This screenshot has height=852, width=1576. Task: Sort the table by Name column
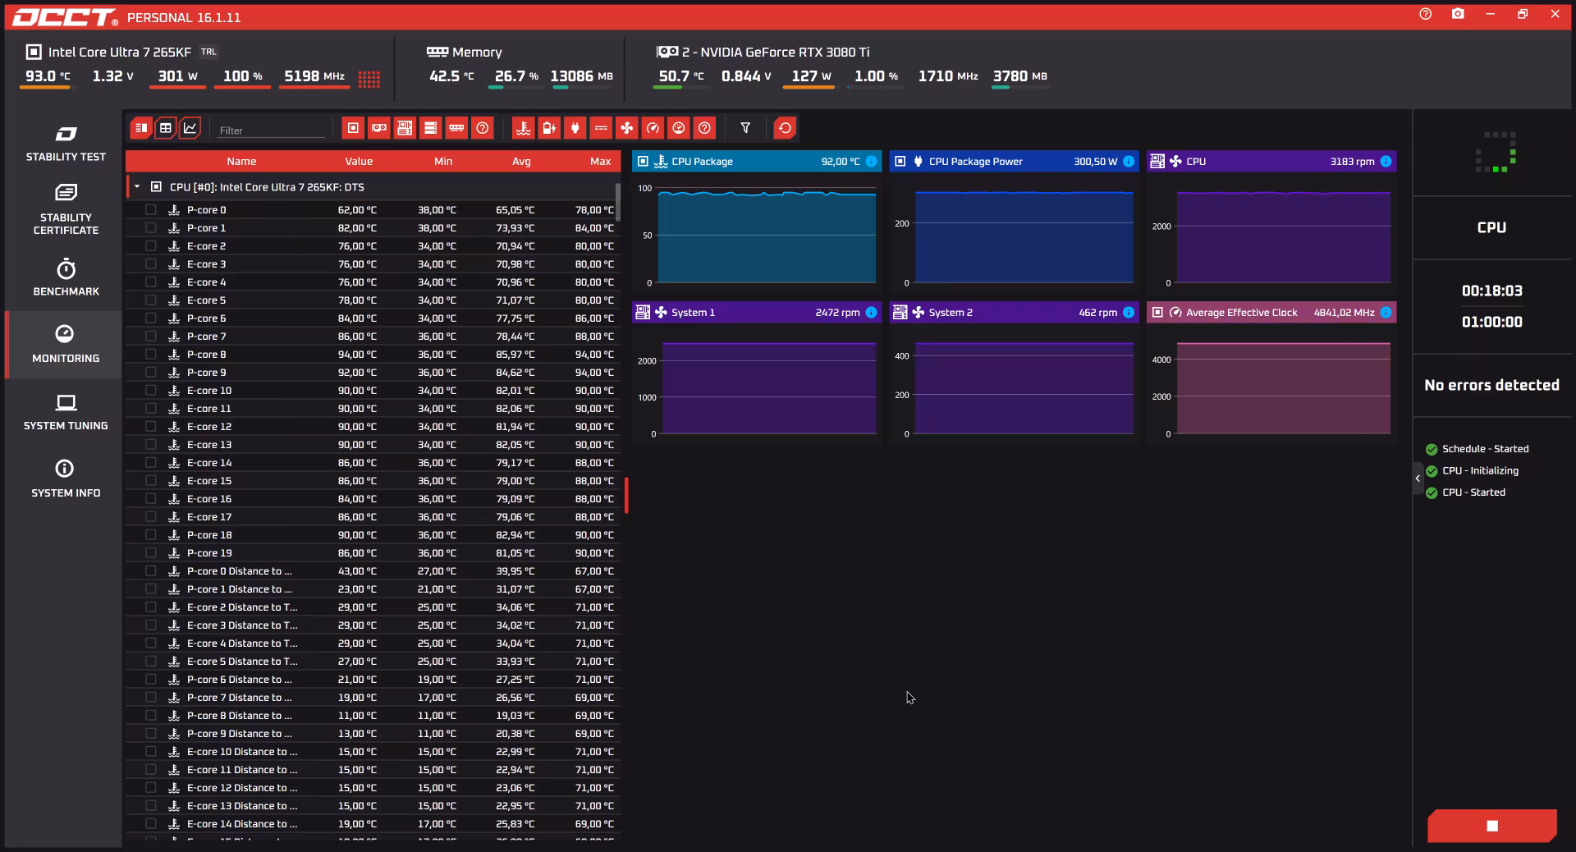(x=241, y=162)
